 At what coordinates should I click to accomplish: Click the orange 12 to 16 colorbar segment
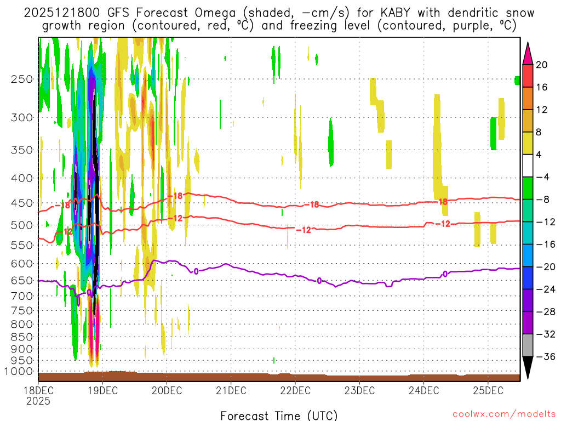tap(528, 99)
